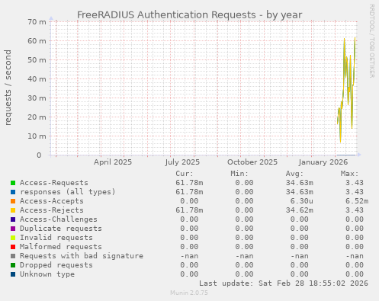Click the 'Access-Rejects' legend label
This screenshot has height=301, width=379.
[52, 210]
